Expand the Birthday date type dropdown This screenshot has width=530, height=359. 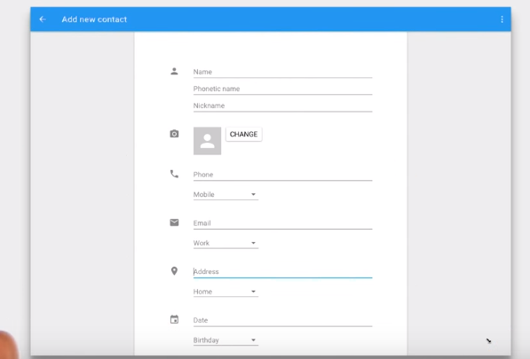point(225,340)
